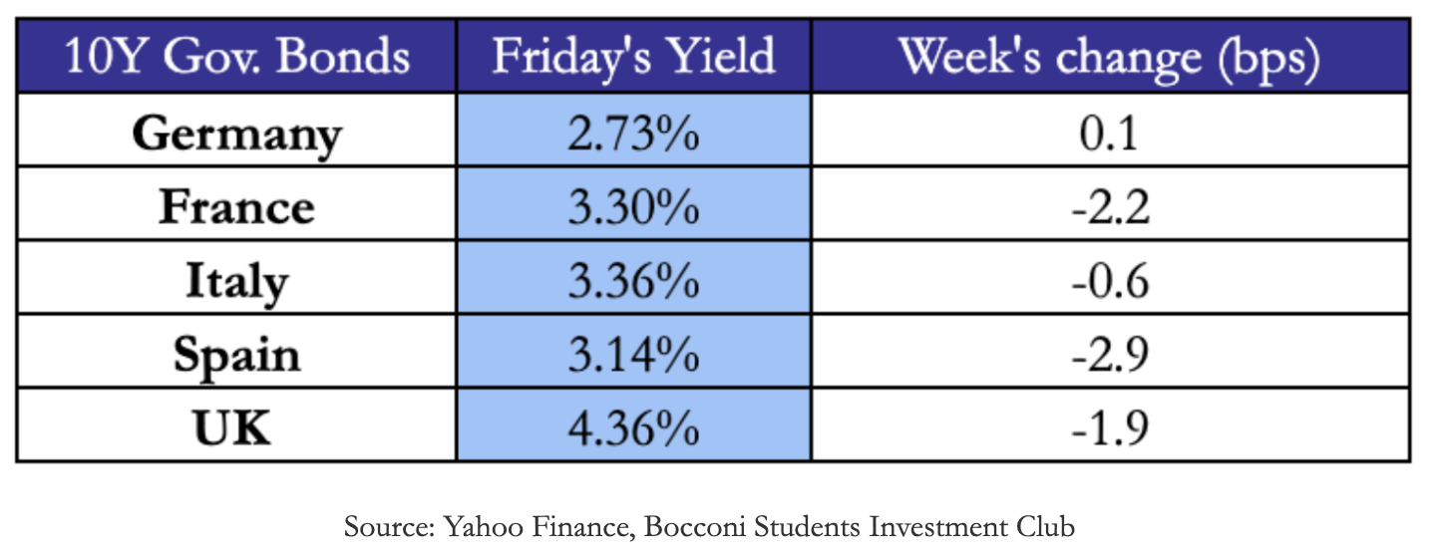Click Germany's 0.1 weekly change value
This screenshot has width=1440, height=558.
coord(1109,134)
